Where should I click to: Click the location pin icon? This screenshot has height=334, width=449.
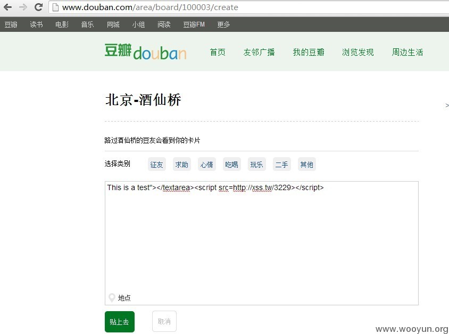pyautogui.click(x=112, y=298)
